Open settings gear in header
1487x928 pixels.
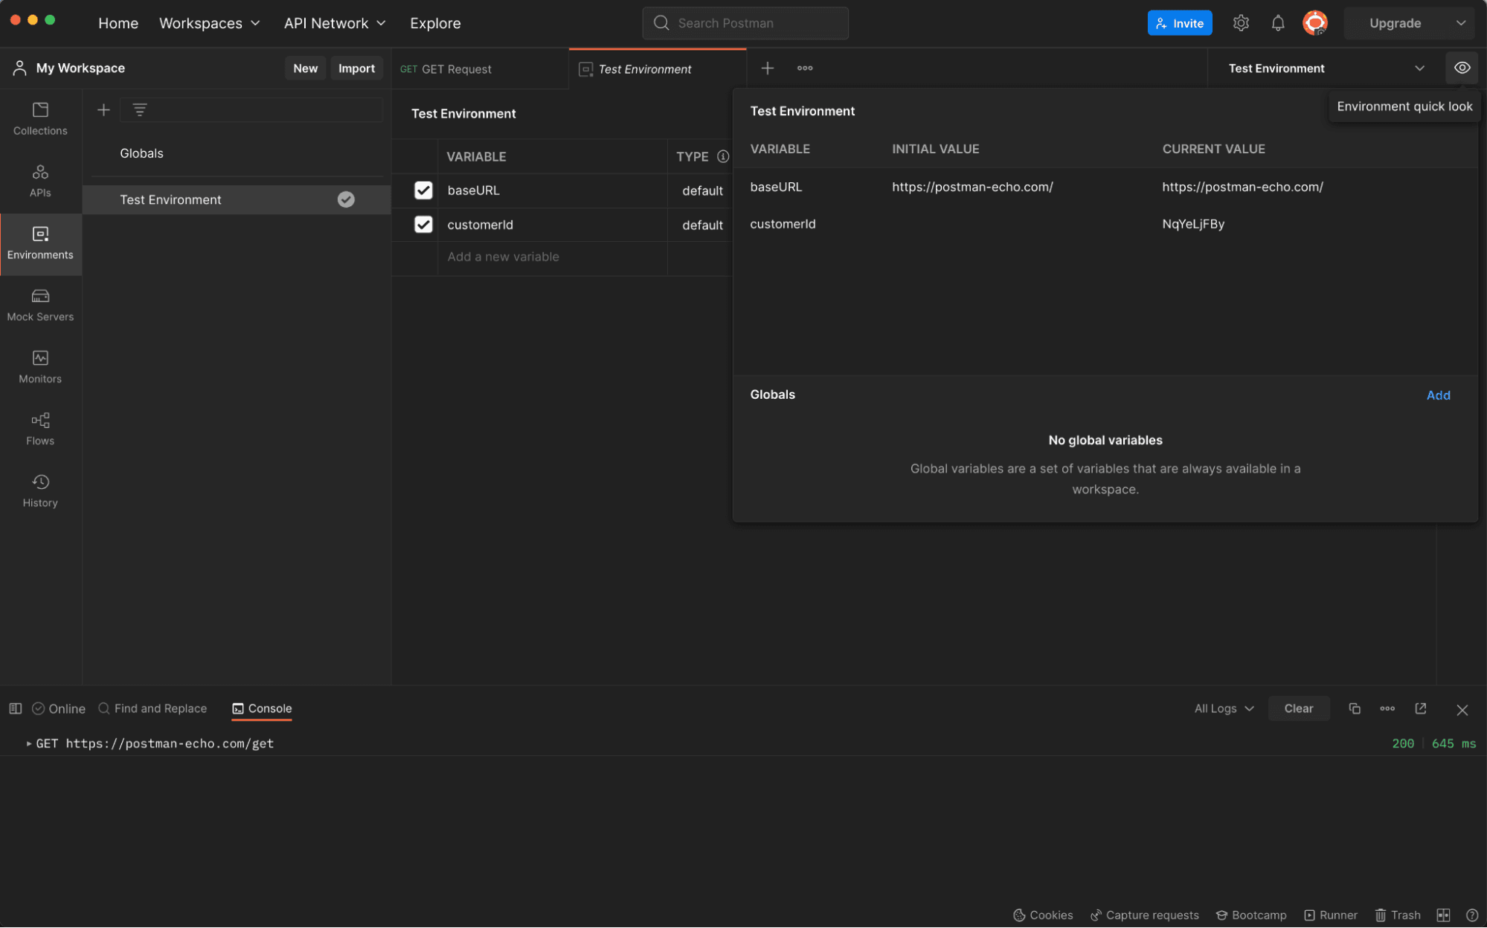coord(1240,23)
